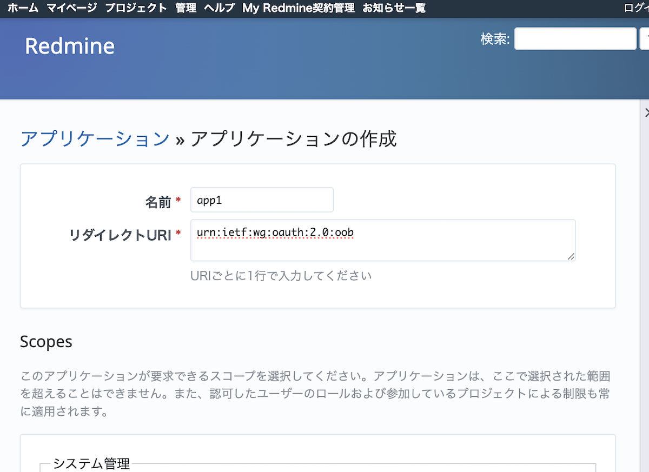This screenshot has width=649, height=472.
Task: Click the 名前 field label
Action: [x=158, y=202]
